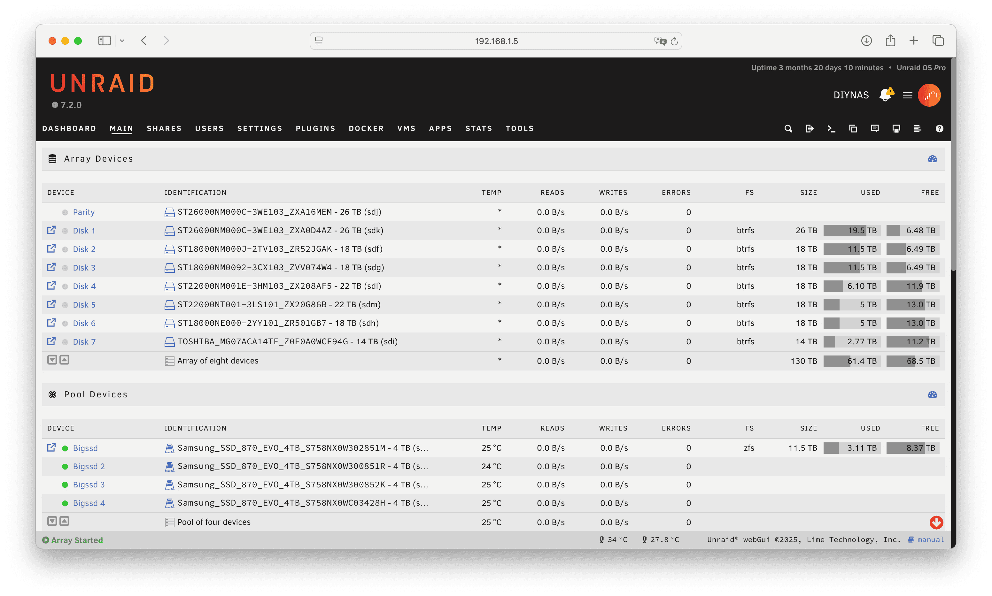Open Disk 1 browse icon
This screenshot has width=992, height=596.
point(51,230)
